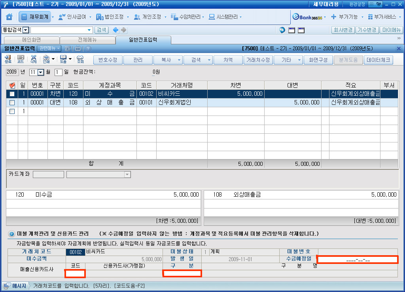Click the 데이터체크 button
Screen dimensions: 405x292
(x=379, y=60)
